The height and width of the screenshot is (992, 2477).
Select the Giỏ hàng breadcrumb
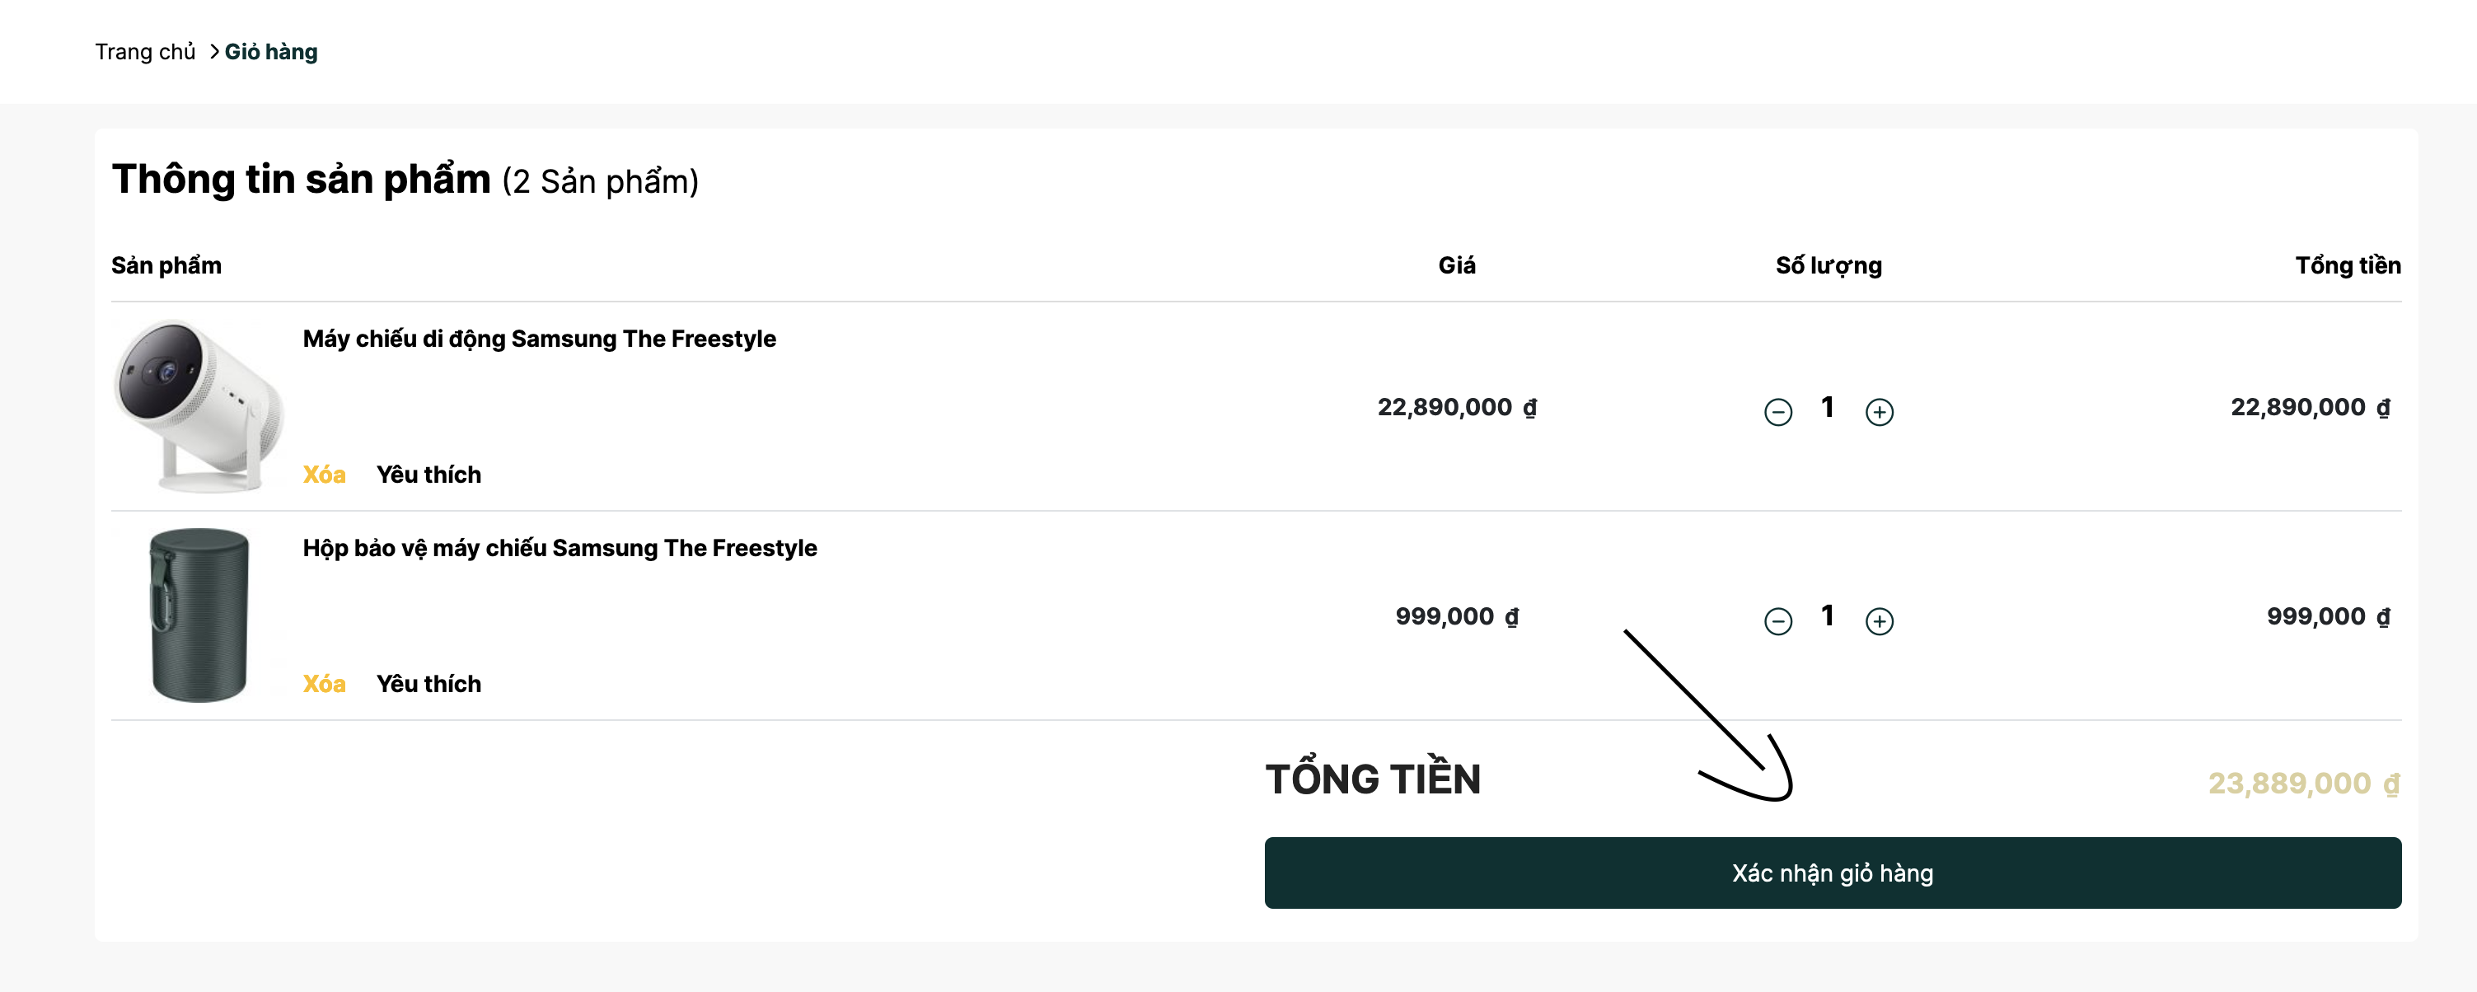pyautogui.click(x=271, y=52)
